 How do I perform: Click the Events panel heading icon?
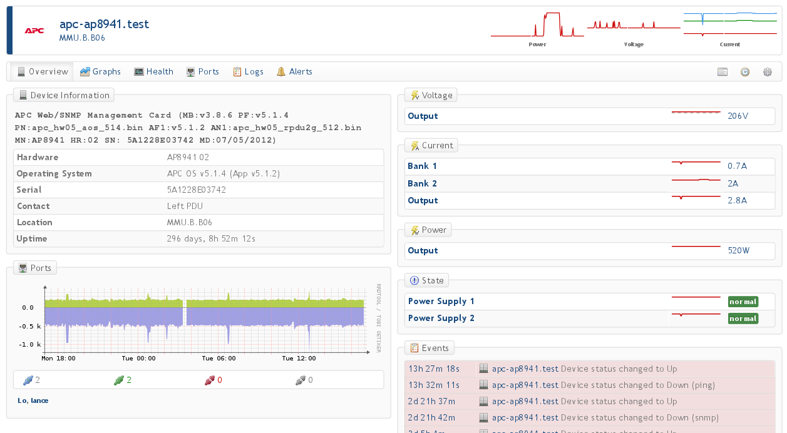point(414,348)
